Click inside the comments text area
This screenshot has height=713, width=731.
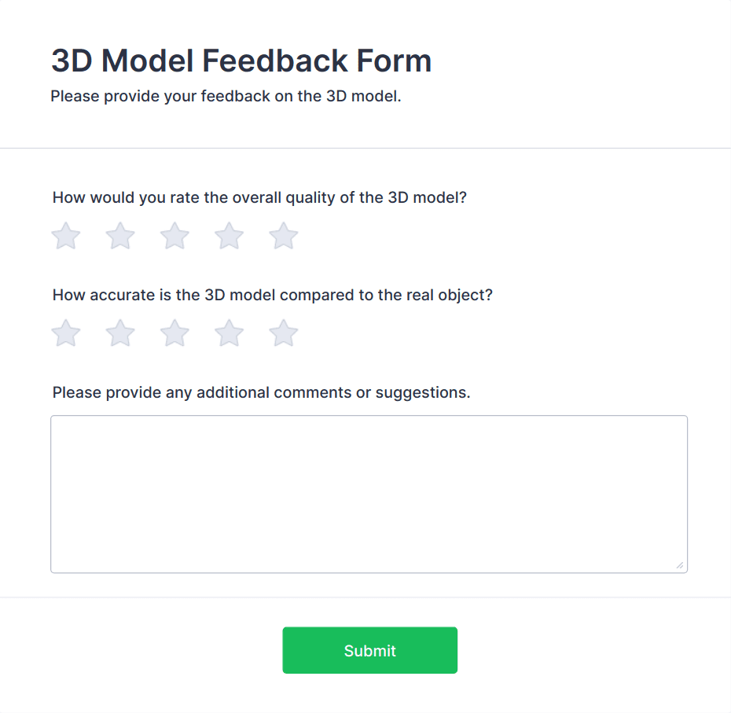click(369, 491)
